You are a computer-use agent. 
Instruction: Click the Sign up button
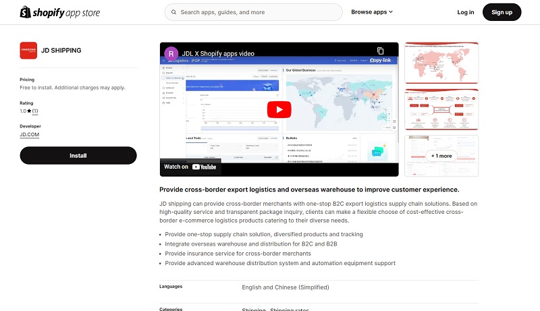[502, 12]
